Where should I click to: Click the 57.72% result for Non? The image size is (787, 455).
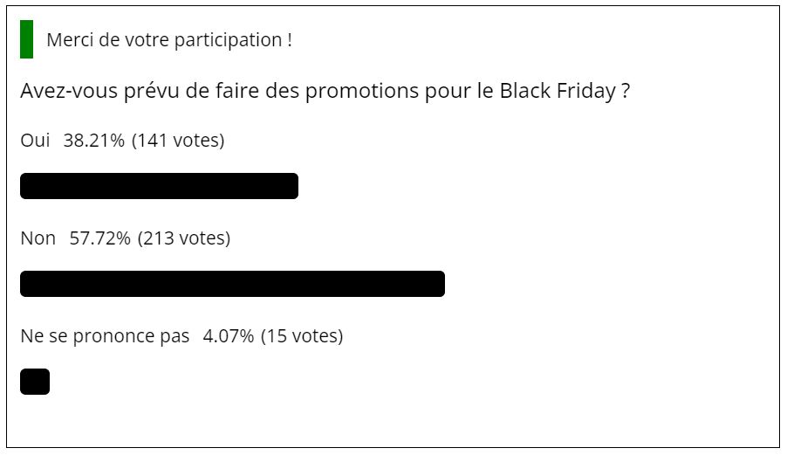(x=99, y=238)
